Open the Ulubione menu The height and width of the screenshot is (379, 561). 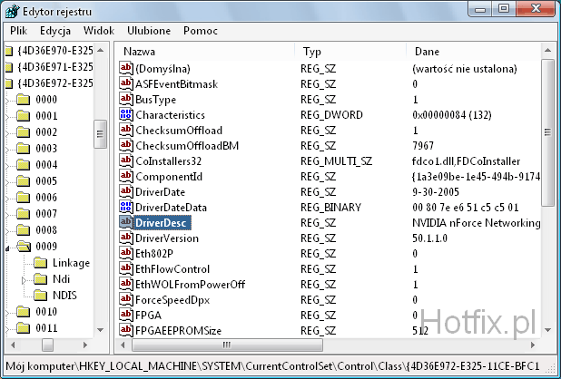pos(148,30)
